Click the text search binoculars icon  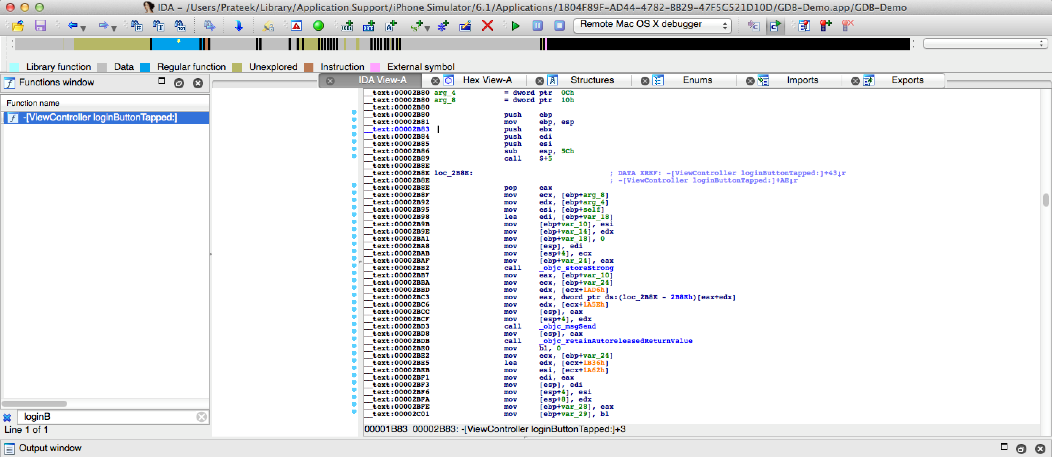click(x=158, y=26)
